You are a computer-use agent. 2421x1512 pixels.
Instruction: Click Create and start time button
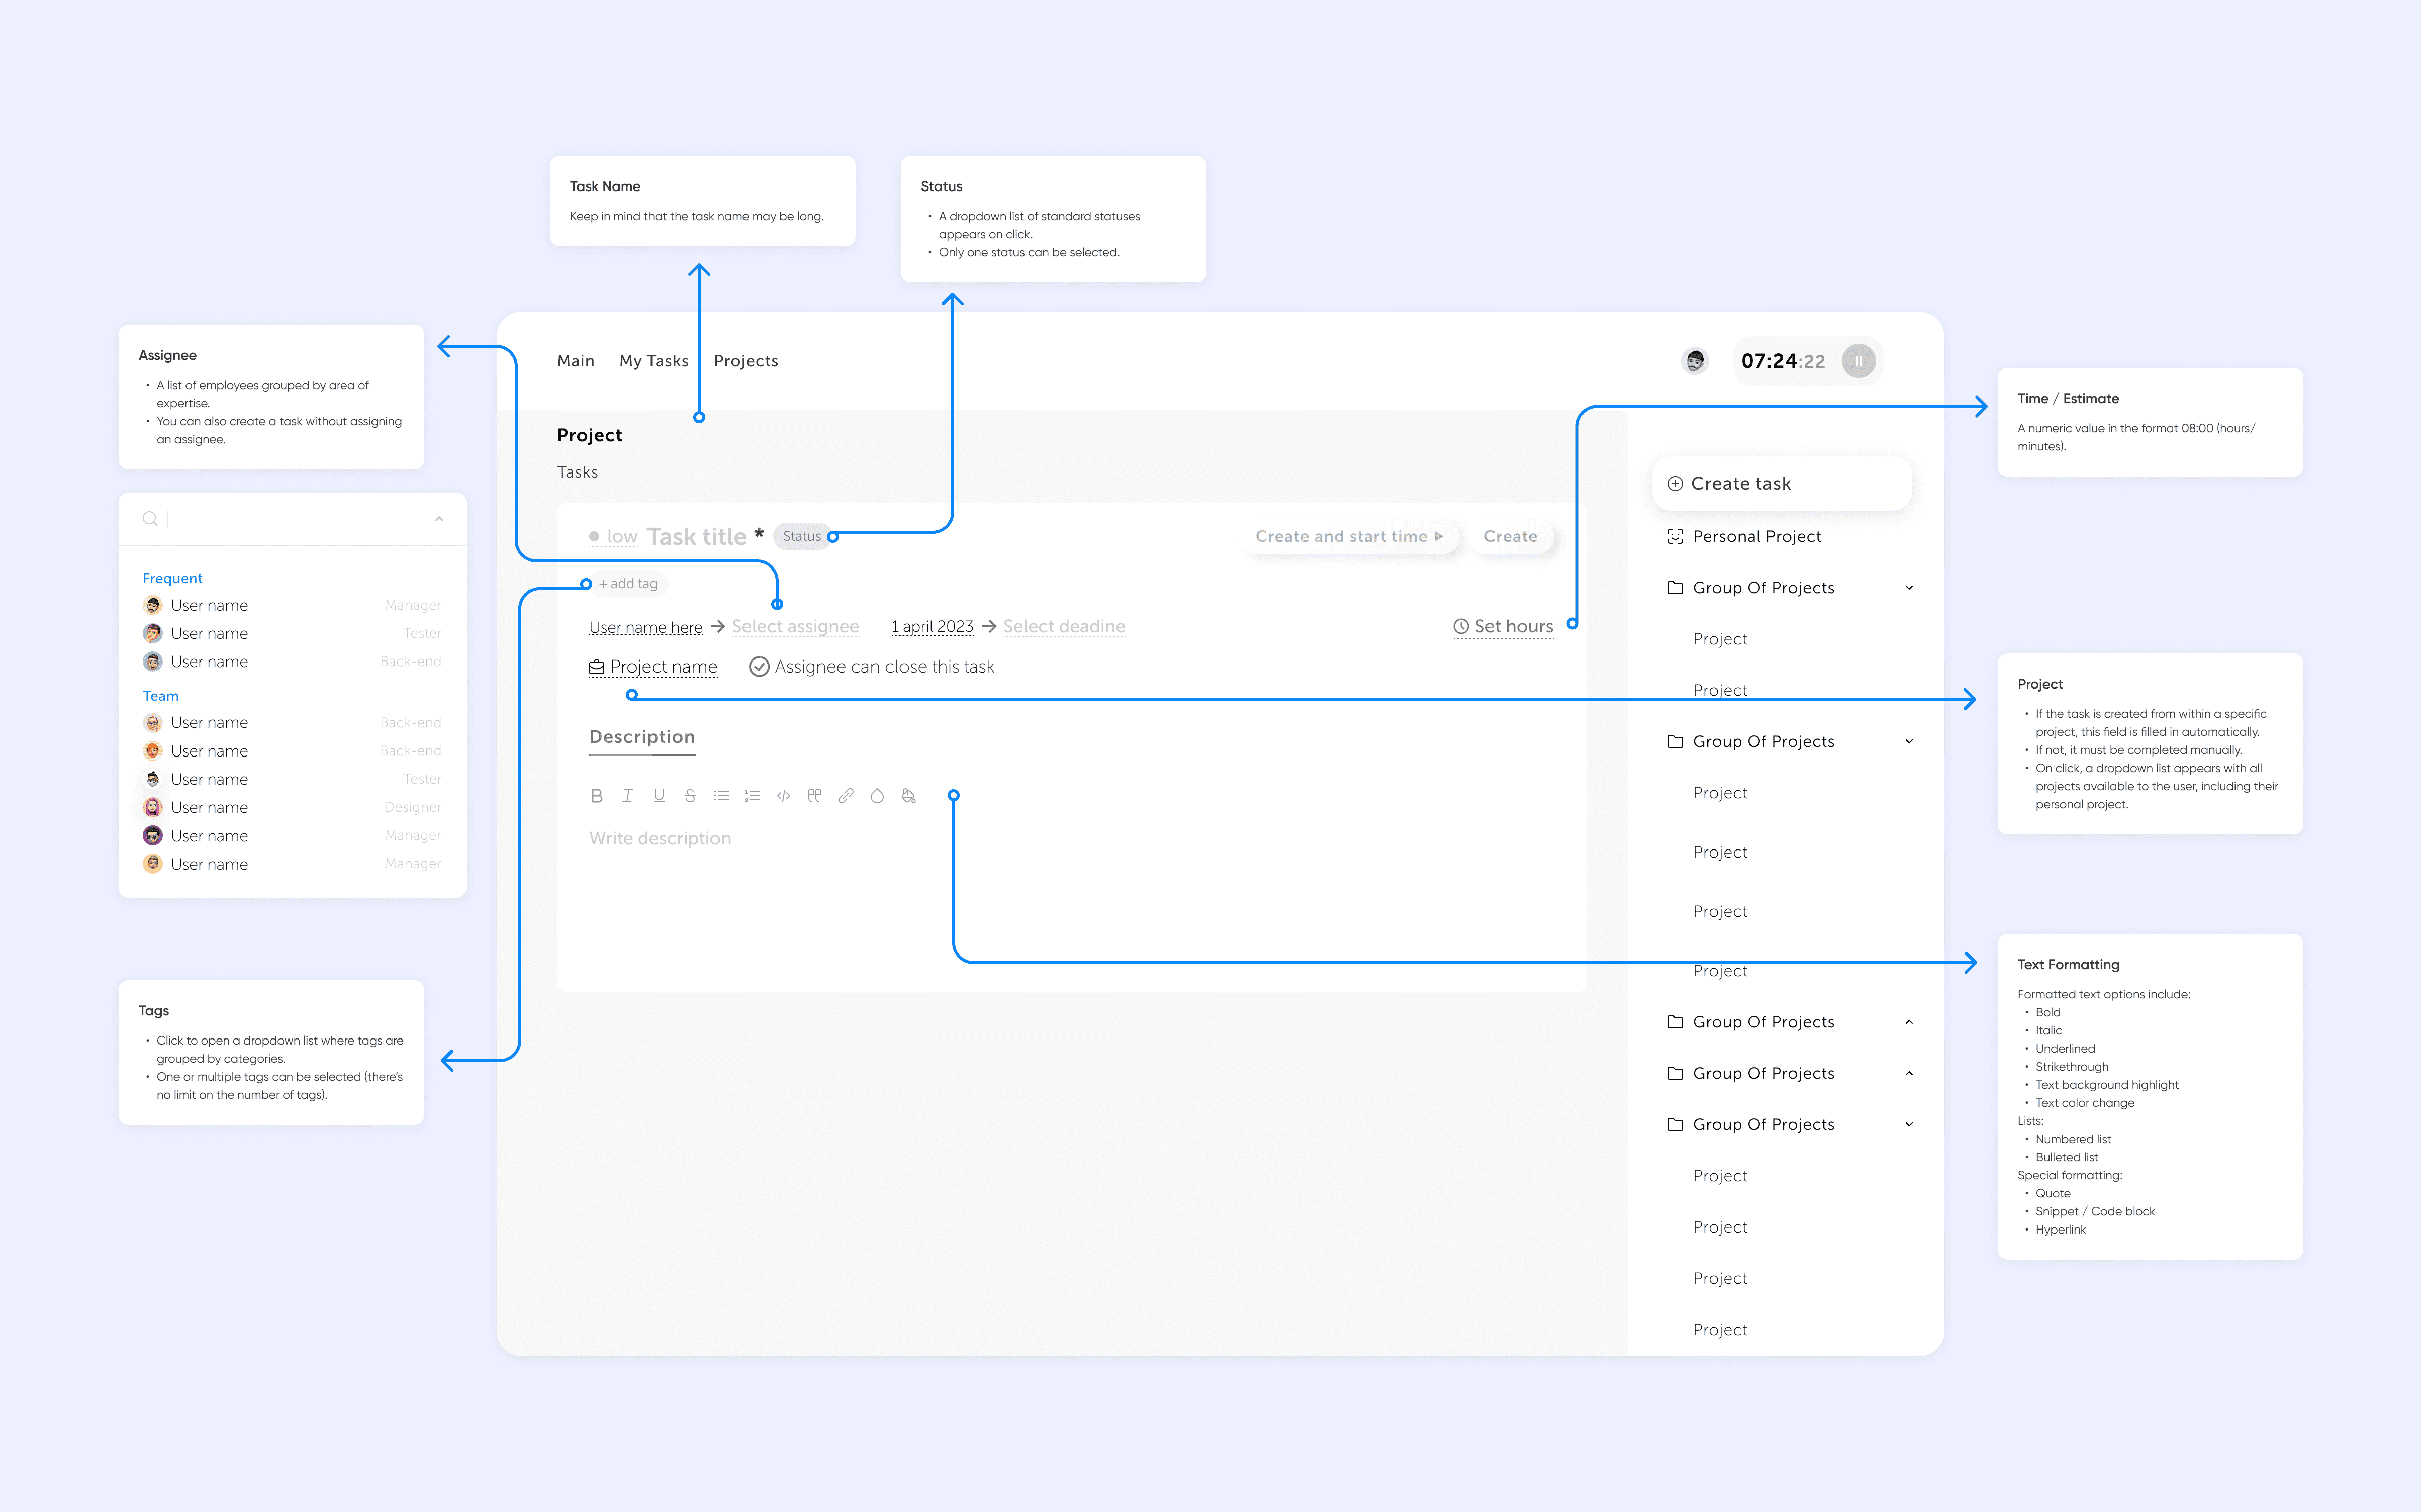point(1349,537)
